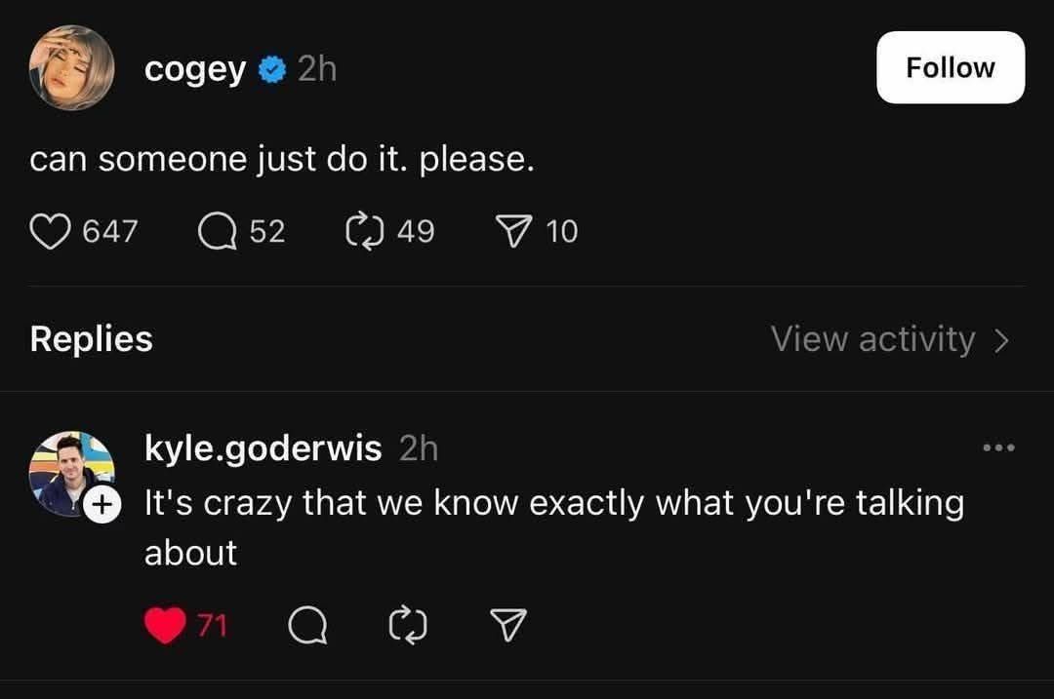
Task: View the 71 likes on kyle.goderwis's reply
Action: [213, 625]
